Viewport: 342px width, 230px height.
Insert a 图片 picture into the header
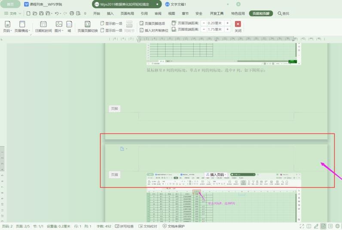click(59, 27)
